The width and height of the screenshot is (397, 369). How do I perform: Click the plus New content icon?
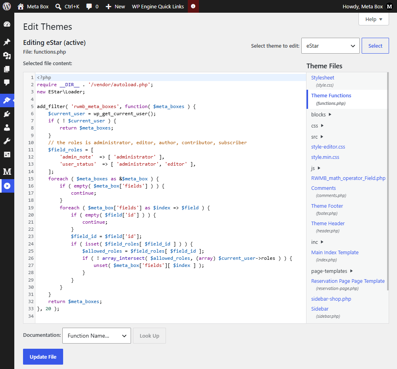coord(108,7)
